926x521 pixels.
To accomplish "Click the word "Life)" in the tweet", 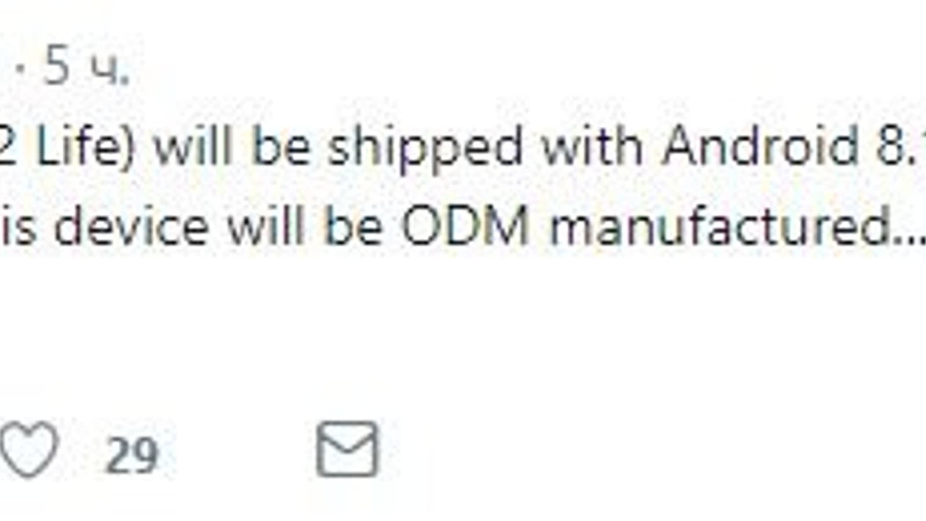I will 85,146.
